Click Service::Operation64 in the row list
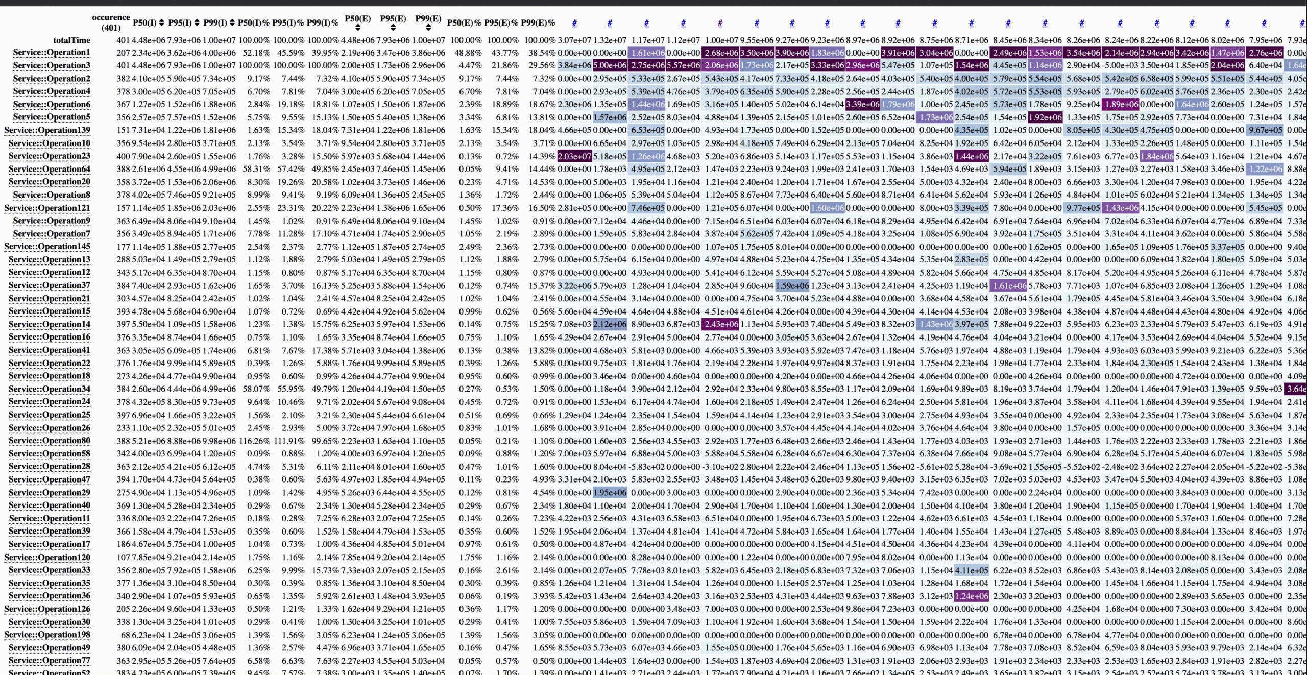The height and width of the screenshot is (675, 1307). [49, 169]
